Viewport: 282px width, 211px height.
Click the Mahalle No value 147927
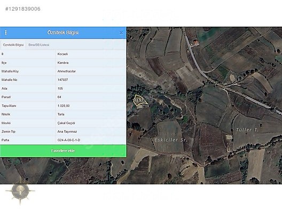pos(62,80)
